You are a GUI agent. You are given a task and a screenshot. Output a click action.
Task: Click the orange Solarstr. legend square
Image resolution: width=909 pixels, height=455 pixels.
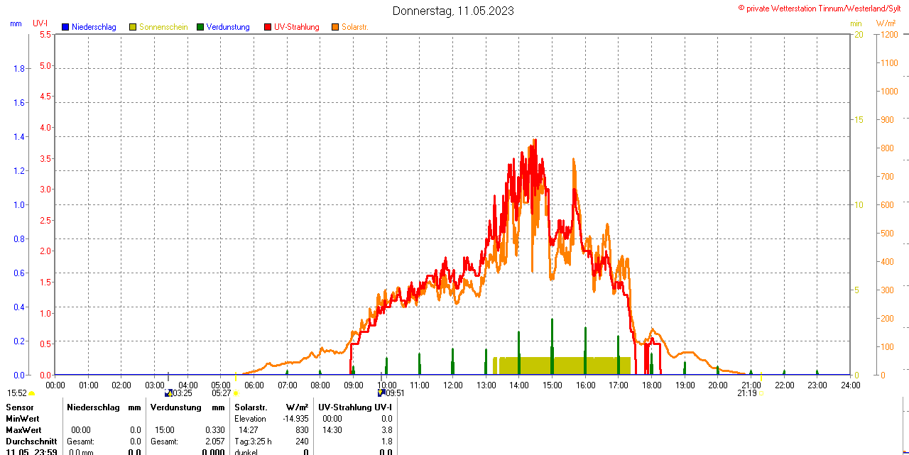pos(335,27)
